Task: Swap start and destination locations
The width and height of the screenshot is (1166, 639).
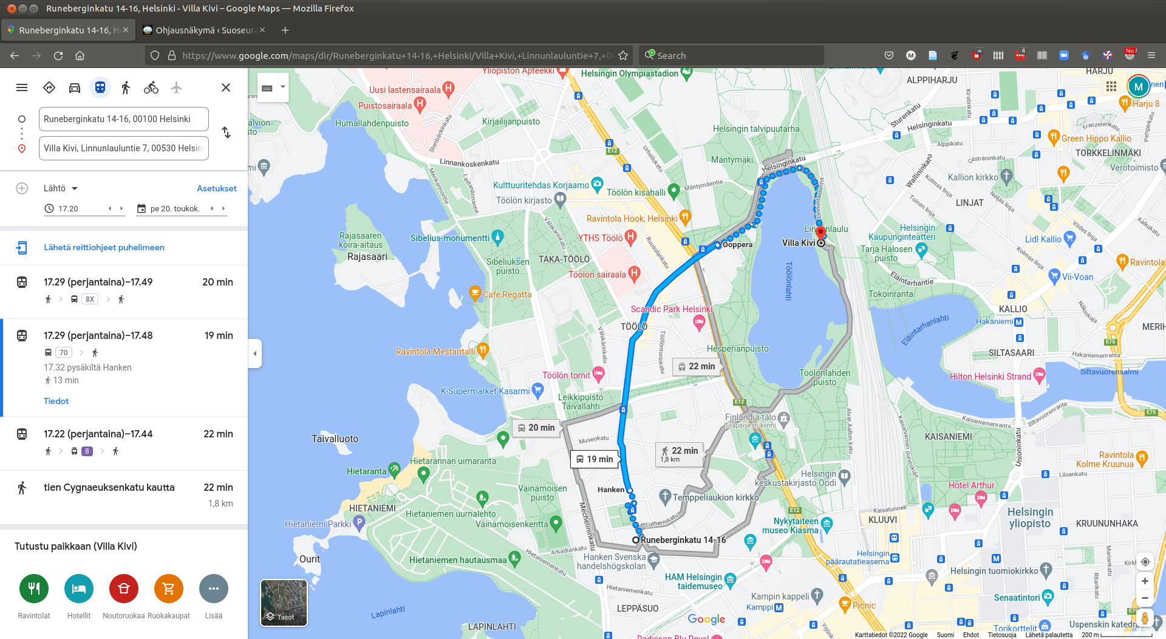Action: click(226, 132)
